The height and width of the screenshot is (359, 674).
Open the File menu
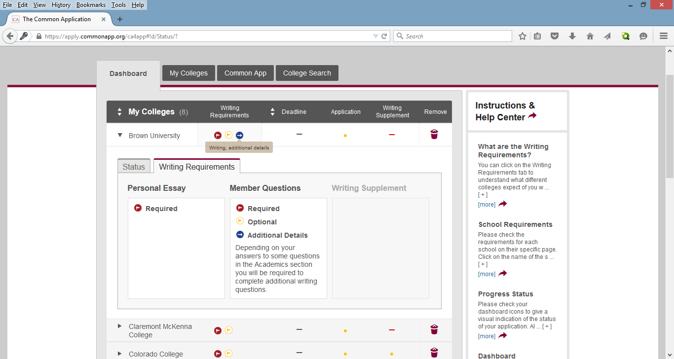[7, 5]
